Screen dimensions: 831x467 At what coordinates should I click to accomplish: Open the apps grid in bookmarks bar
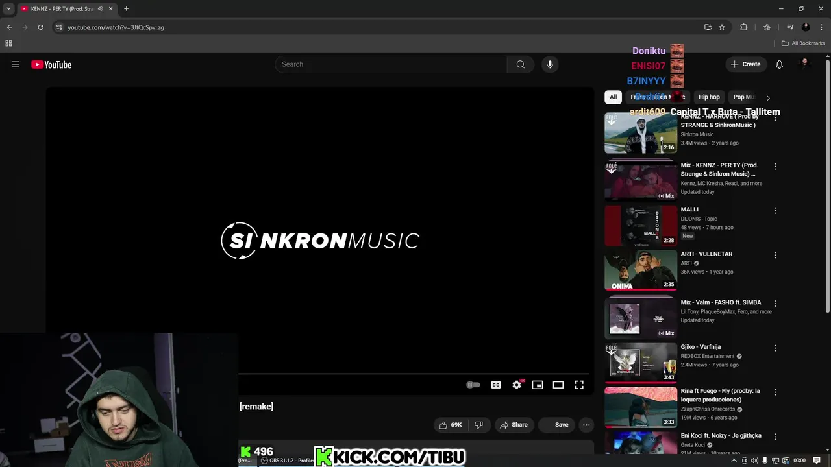pos(8,43)
